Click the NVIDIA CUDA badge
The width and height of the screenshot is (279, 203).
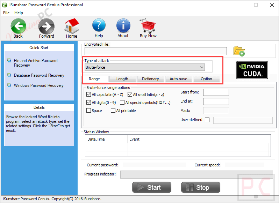[x=252, y=70]
